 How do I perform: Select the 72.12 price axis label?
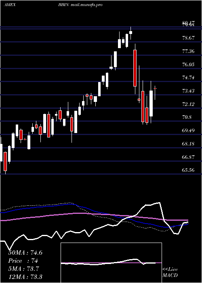pyautogui.click(x=189, y=104)
